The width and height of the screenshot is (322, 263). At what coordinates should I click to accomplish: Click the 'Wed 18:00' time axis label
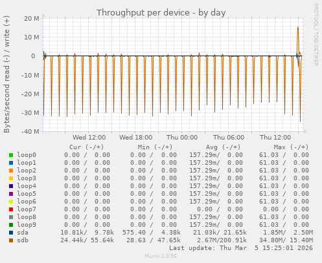click(135, 138)
